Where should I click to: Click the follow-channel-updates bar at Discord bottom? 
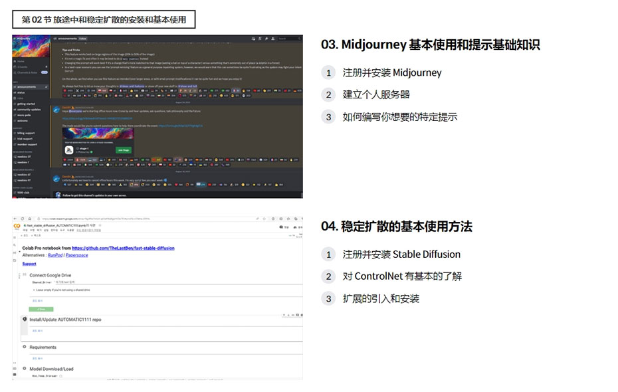177,195
